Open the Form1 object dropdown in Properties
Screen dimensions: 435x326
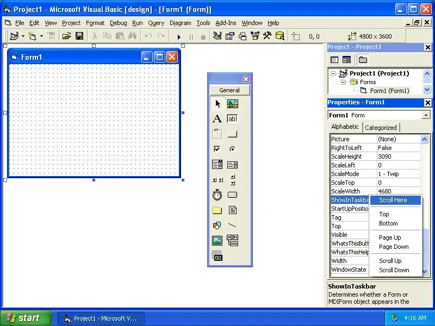tap(426, 115)
